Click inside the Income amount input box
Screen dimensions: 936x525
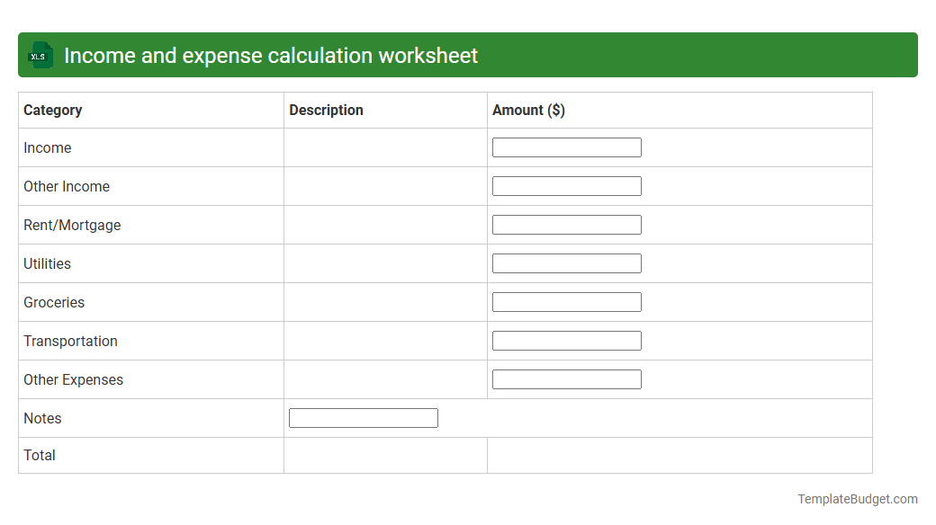click(x=566, y=147)
